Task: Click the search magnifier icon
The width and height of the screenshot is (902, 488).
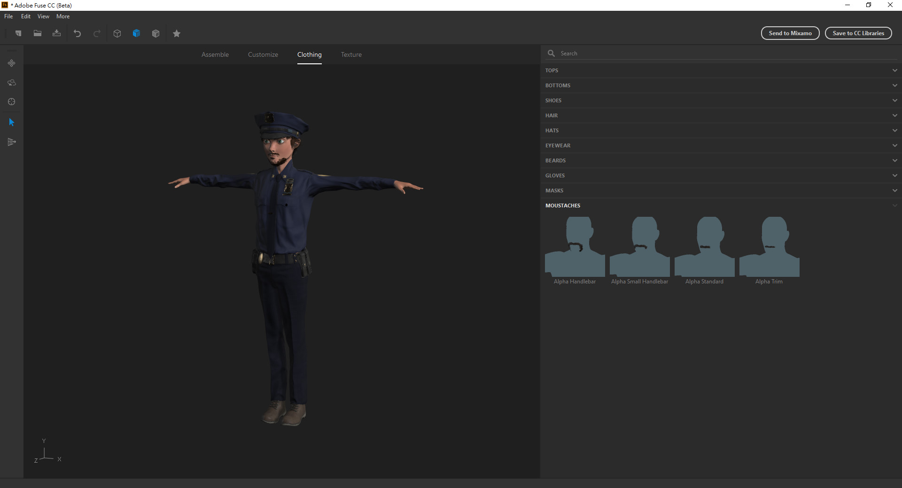Action: [x=552, y=53]
